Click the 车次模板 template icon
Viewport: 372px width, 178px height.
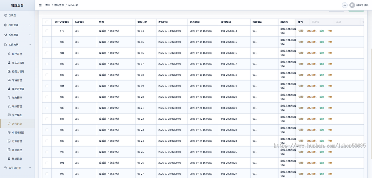(9, 115)
